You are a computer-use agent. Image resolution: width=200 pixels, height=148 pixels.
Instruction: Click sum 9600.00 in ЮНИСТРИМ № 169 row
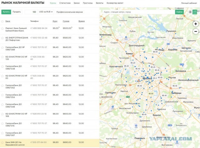(x=67, y=114)
